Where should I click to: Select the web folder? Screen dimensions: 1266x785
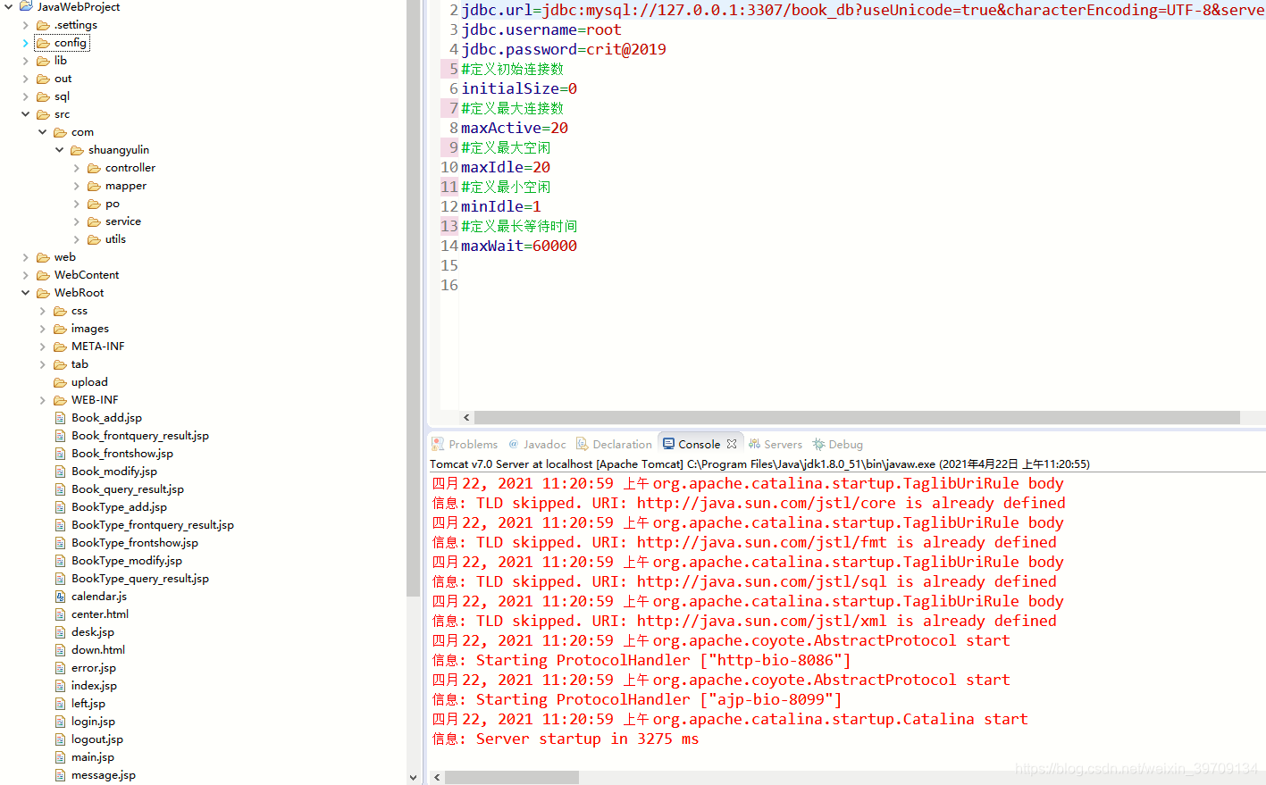coord(64,257)
